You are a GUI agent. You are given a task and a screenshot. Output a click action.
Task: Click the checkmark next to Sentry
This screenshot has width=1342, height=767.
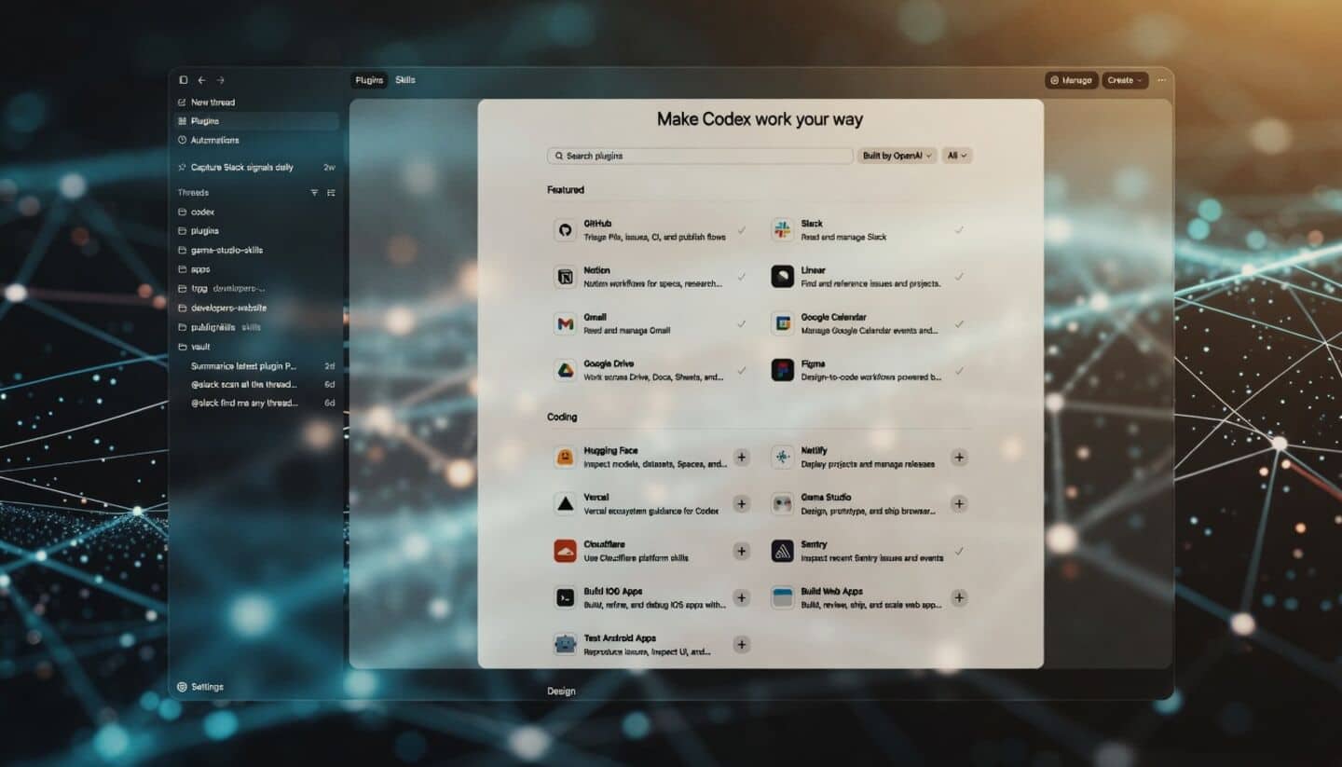click(959, 551)
